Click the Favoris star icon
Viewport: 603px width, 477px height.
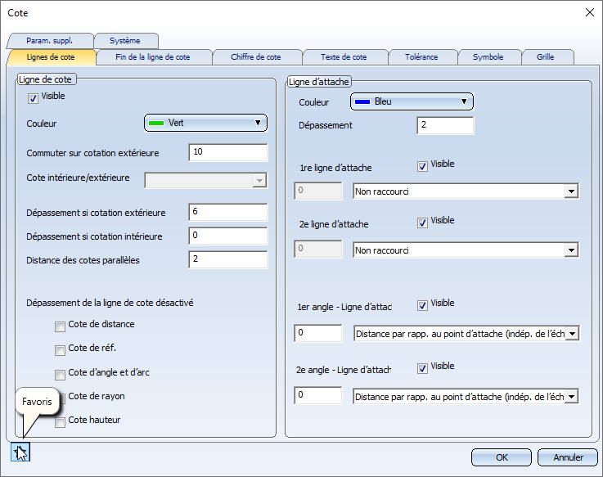click(20, 452)
